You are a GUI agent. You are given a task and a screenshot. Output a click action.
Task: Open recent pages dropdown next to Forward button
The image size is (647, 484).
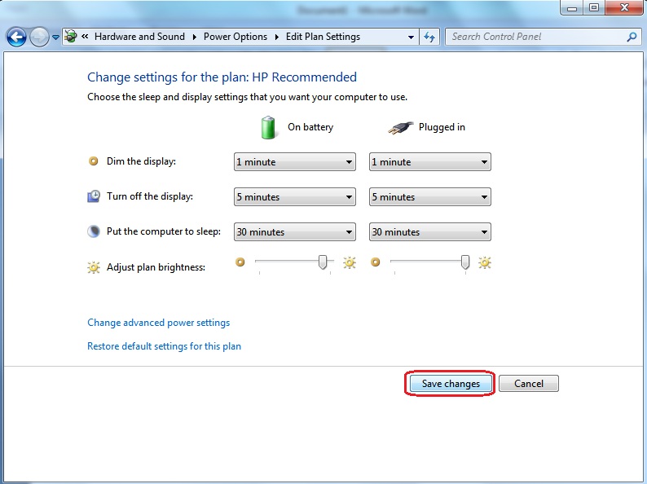(55, 37)
